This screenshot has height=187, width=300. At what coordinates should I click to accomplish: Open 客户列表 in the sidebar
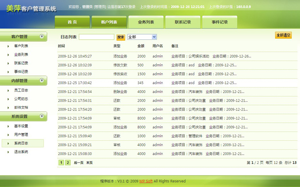pos(21,46)
